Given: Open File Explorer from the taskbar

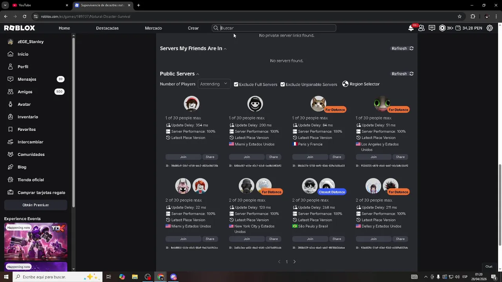Looking at the screenshot, I should pos(135,277).
